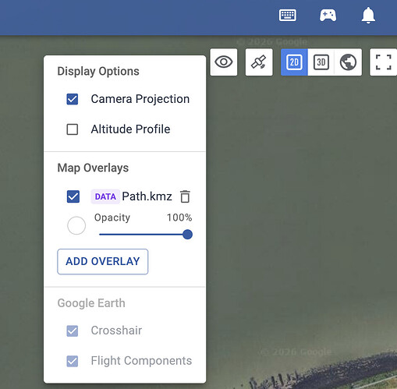Click the Path.kmz file name

coord(147,196)
